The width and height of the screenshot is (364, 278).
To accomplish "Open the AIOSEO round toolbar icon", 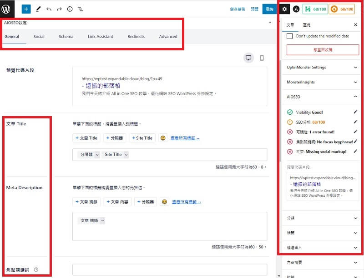I will click(x=296, y=9).
